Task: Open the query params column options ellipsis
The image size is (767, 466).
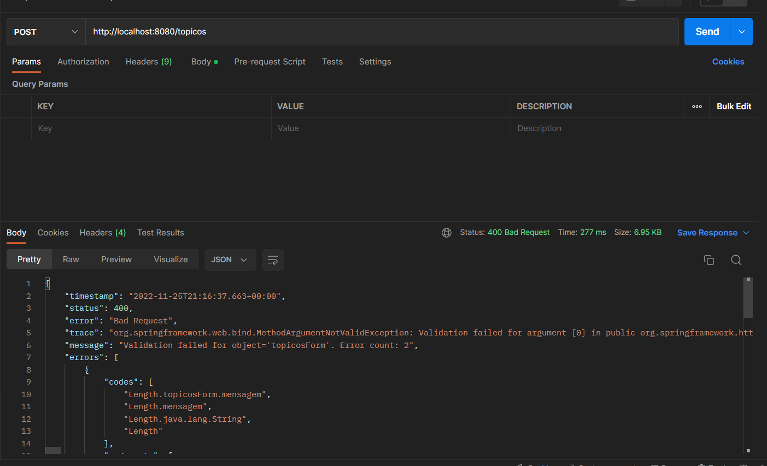Action: pos(697,107)
